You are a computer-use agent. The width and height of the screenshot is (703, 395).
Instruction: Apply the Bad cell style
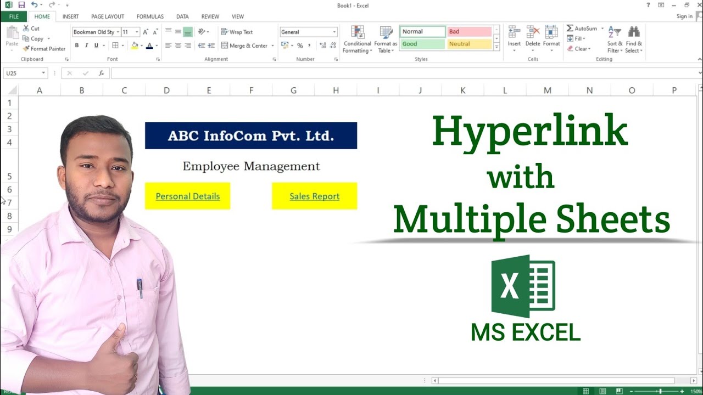469,32
